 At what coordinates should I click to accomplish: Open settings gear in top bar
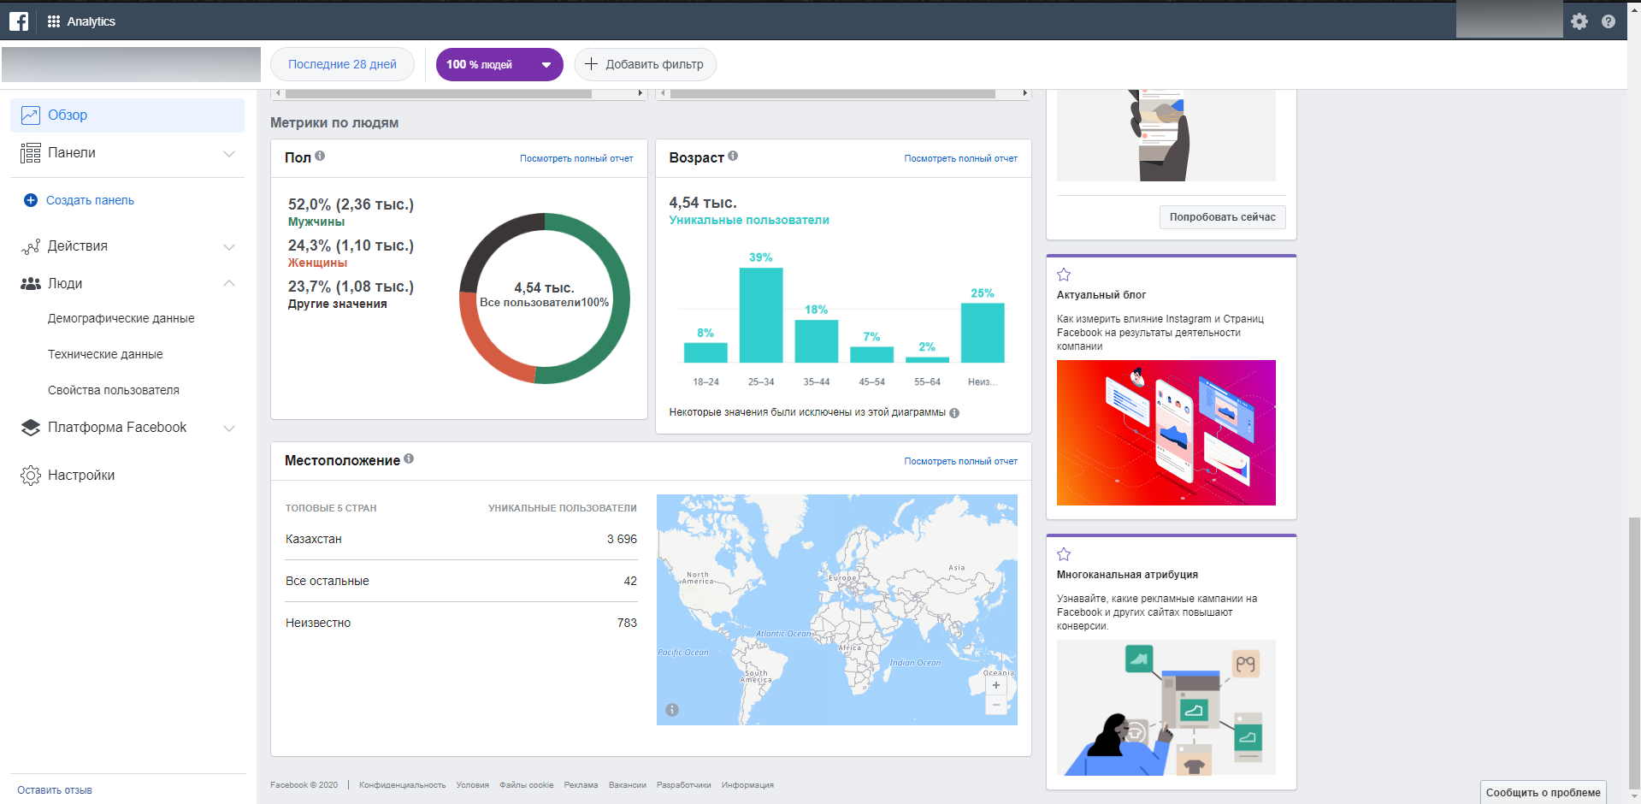[x=1579, y=21]
